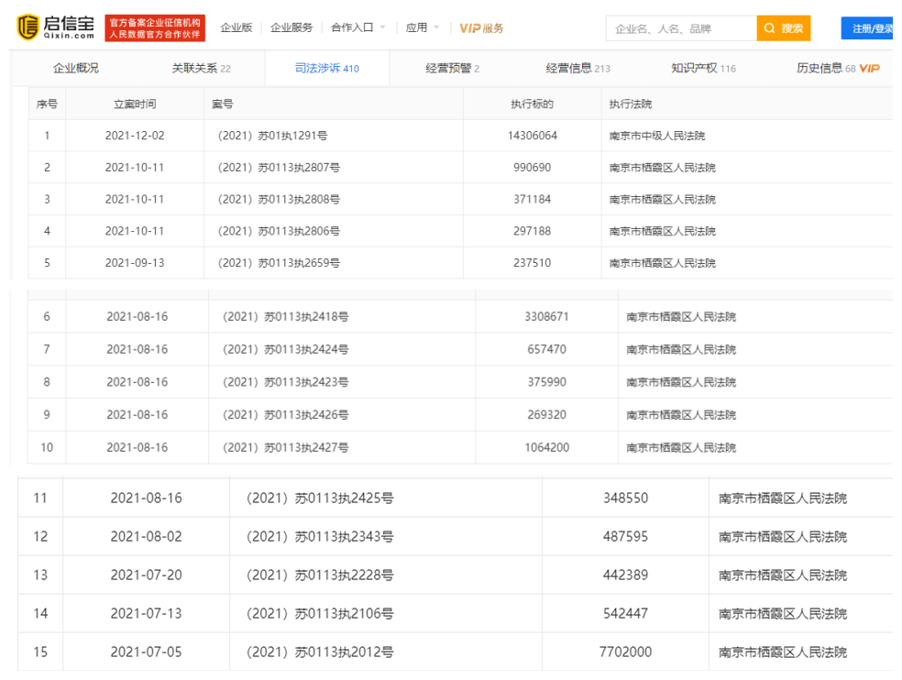The width and height of the screenshot is (902, 680).
Task: Click the amount 269320
Action: 546,415
